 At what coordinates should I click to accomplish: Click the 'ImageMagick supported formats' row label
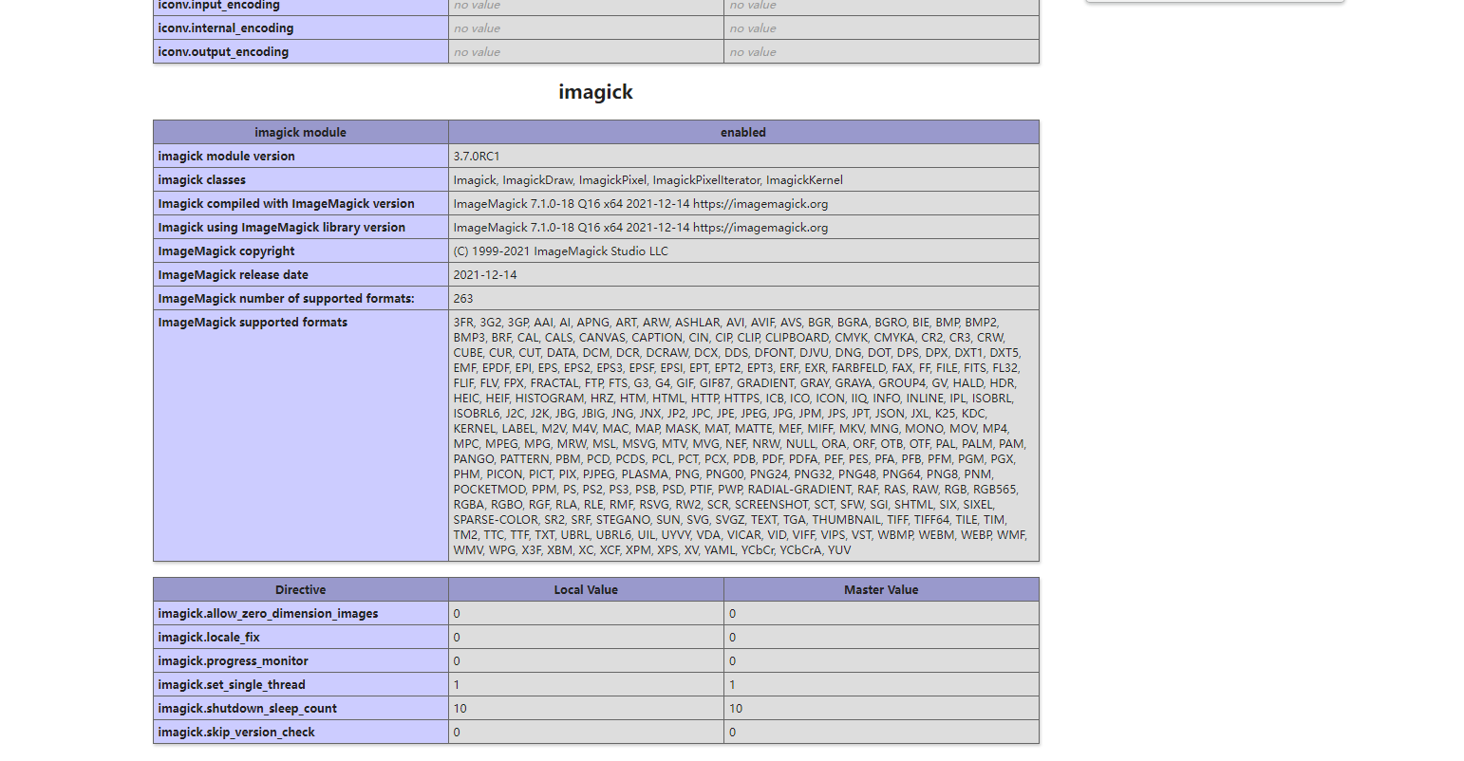tap(253, 323)
